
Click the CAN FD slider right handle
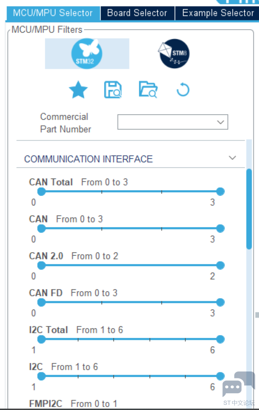click(x=220, y=302)
